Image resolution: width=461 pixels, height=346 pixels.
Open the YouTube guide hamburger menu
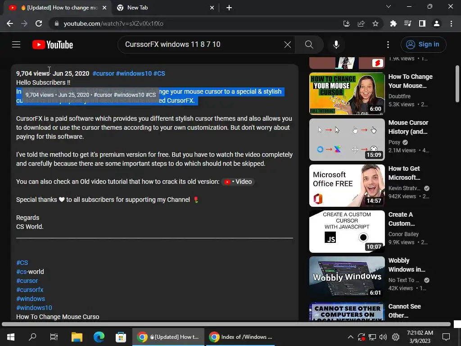pos(16,45)
